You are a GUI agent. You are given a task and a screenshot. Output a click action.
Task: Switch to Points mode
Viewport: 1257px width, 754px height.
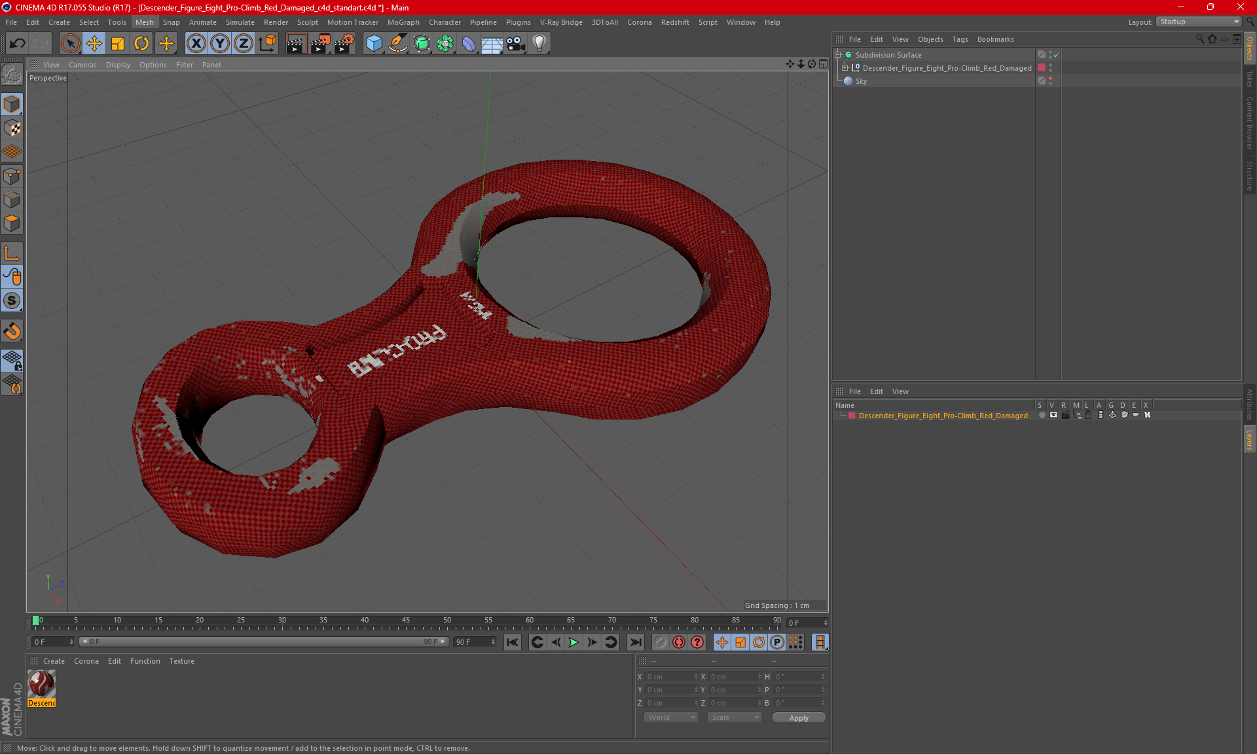(x=12, y=176)
